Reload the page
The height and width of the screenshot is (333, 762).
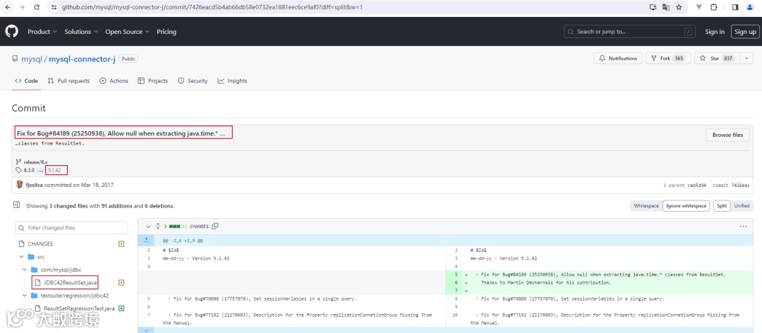pyautogui.click(x=37, y=8)
